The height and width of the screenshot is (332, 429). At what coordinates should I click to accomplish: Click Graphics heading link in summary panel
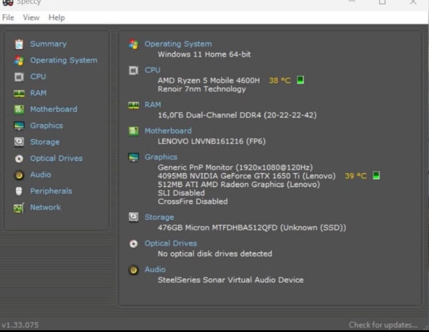(x=161, y=157)
